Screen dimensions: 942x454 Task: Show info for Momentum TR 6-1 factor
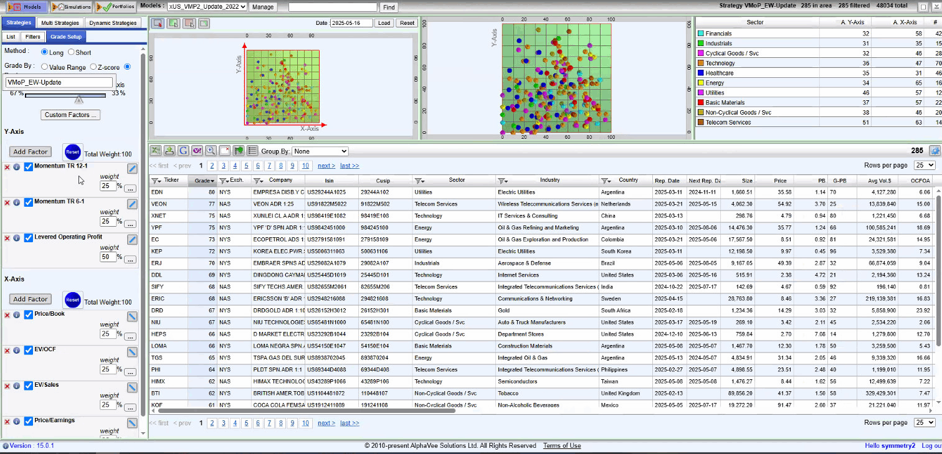point(17,202)
